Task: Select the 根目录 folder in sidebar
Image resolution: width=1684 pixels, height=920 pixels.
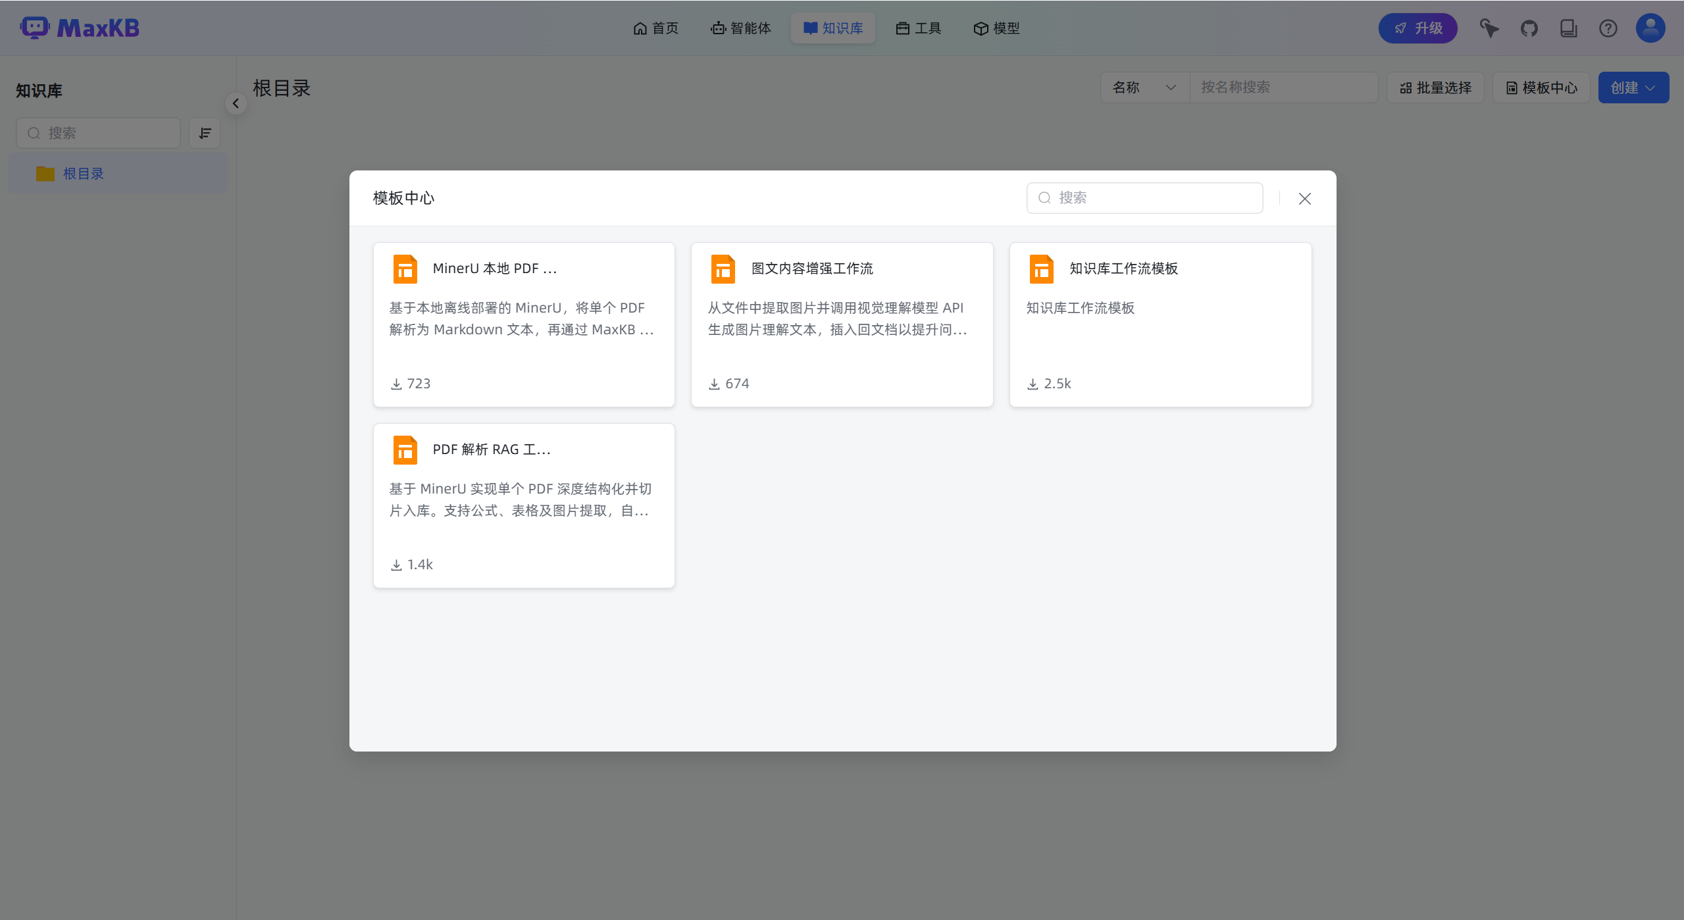Action: click(x=118, y=174)
